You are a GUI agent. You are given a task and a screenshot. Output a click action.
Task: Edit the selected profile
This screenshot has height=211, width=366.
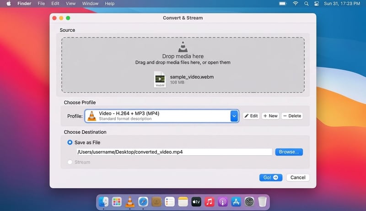[x=251, y=116]
